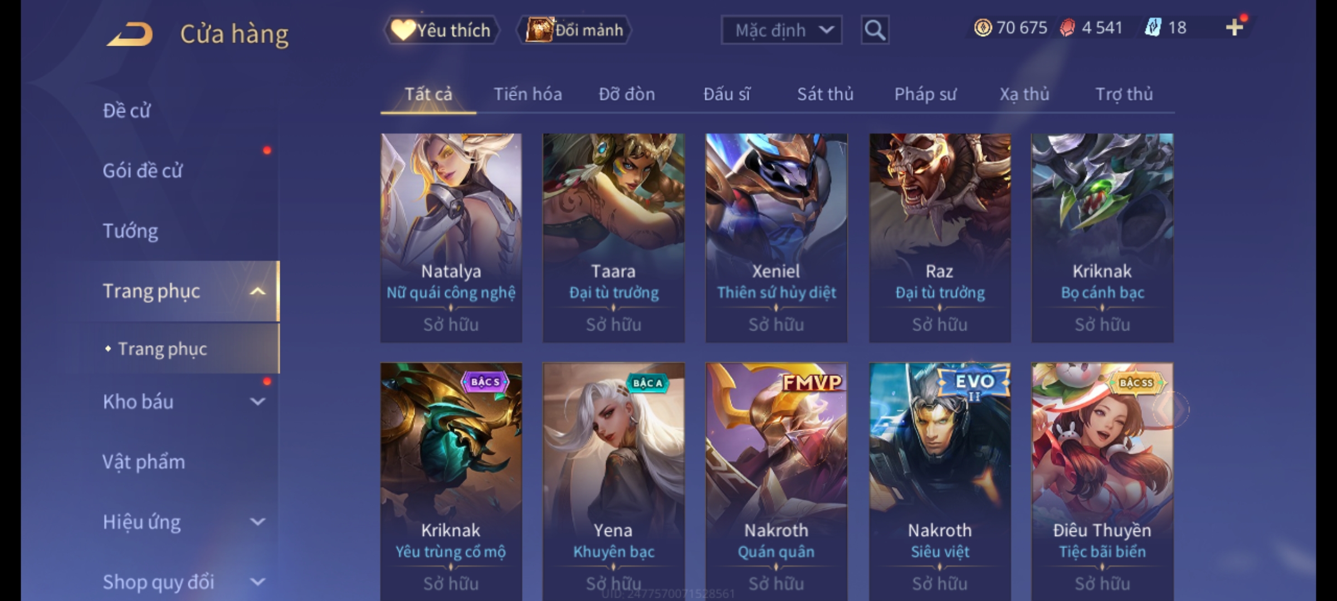Open Natalya Nữ quái công nghệ skin card
Image resolution: width=1337 pixels, height=601 pixels.
(451, 238)
